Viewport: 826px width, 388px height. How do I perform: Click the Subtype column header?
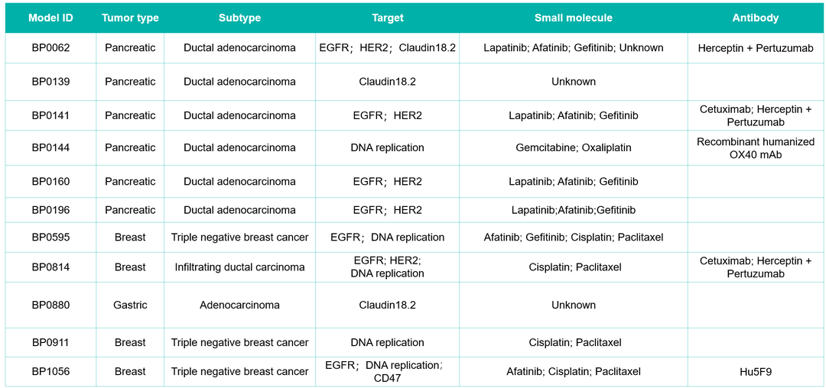239,18
